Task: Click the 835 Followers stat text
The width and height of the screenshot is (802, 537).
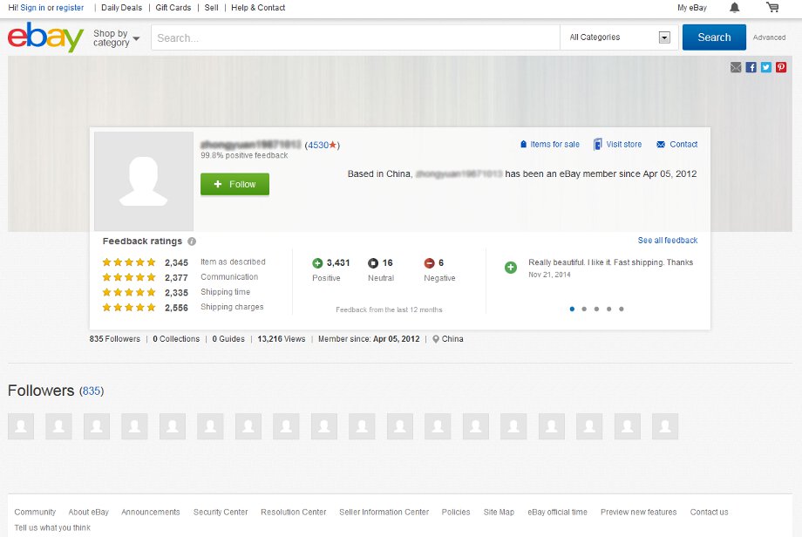Action: click(114, 339)
